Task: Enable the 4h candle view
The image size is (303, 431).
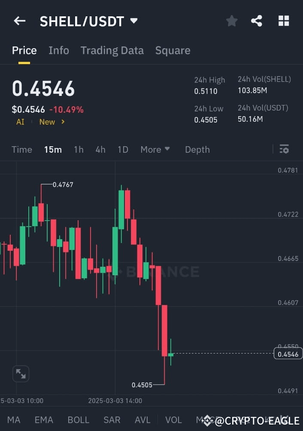Action: click(x=100, y=149)
